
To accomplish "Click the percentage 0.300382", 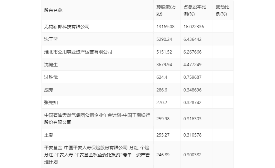I will click(192, 155).
